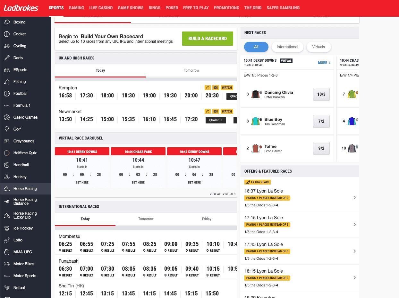
Task: Open the Kempton 16:58 race
Action: pos(65,95)
